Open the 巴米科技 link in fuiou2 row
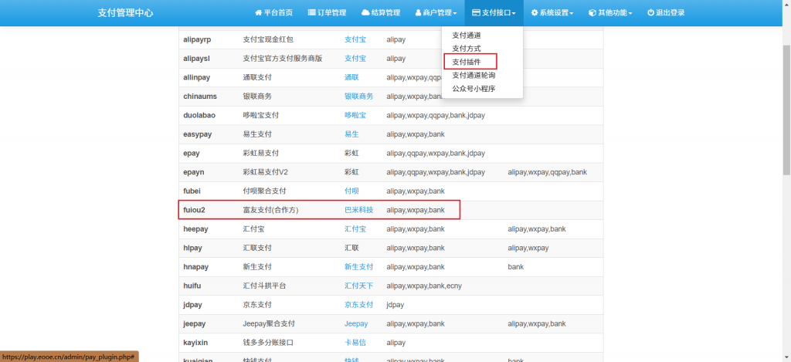The width and height of the screenshot is (791, 362). [358, 210]
